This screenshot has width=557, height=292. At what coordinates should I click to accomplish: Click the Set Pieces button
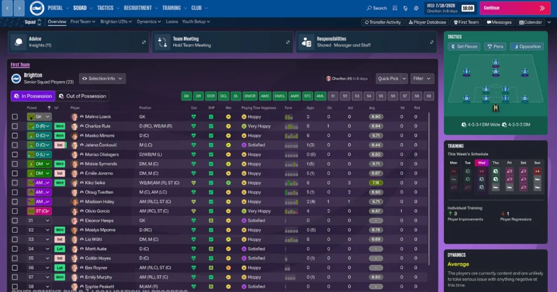click(x=464, y=47)
